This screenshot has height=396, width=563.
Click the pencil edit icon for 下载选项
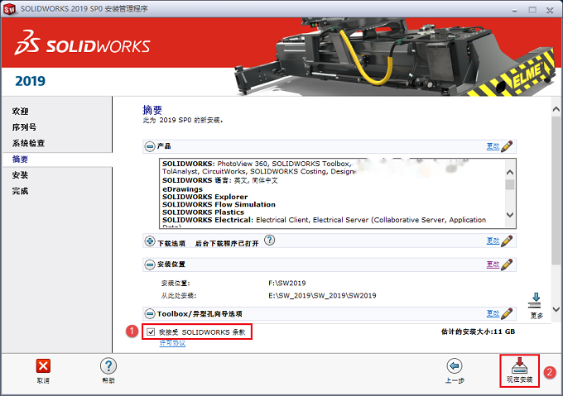pos(507,241)
